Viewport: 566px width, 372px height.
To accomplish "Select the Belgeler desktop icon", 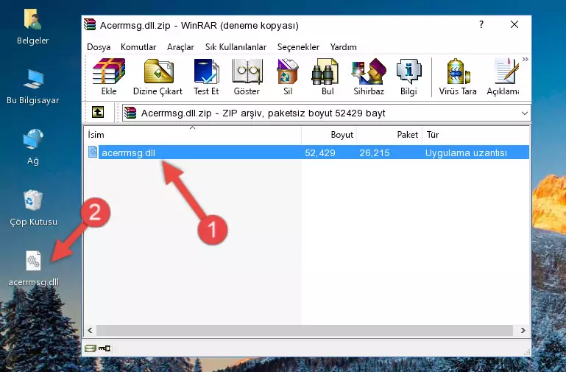I will coord(32,27).
